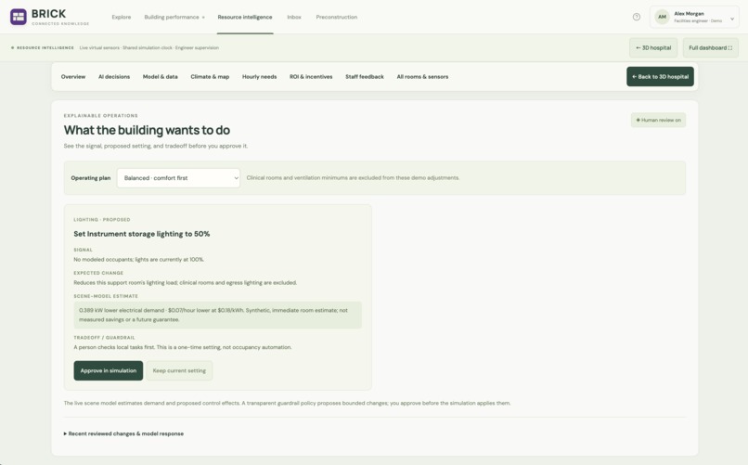This screenshot has height=465, width=748.
Task: Click the 3D hospital button
Action: point(653,47)
